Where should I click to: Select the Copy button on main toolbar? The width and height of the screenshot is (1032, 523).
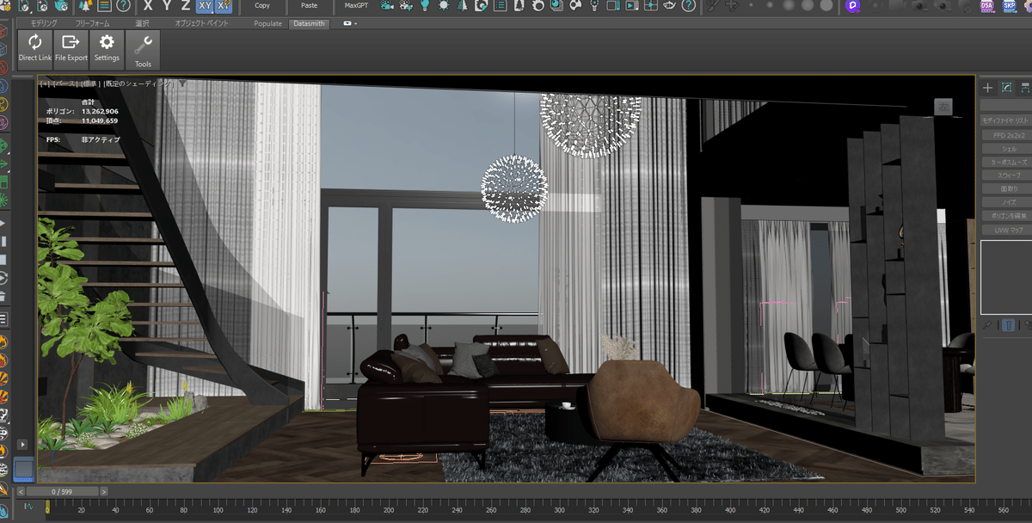click(x=261, y=6)
